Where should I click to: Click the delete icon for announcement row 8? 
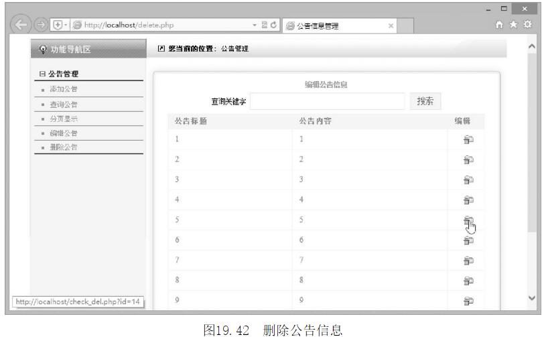coord(468,281)
